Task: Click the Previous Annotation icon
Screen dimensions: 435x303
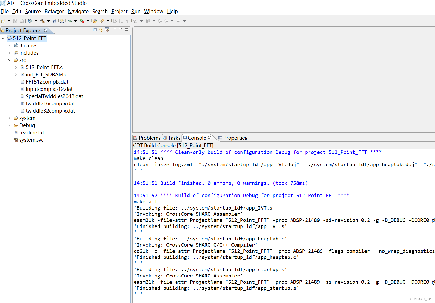Action: 147,21
